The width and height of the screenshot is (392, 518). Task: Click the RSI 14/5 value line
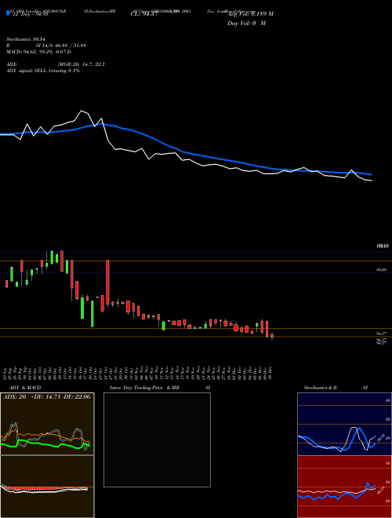coord(46,46)
